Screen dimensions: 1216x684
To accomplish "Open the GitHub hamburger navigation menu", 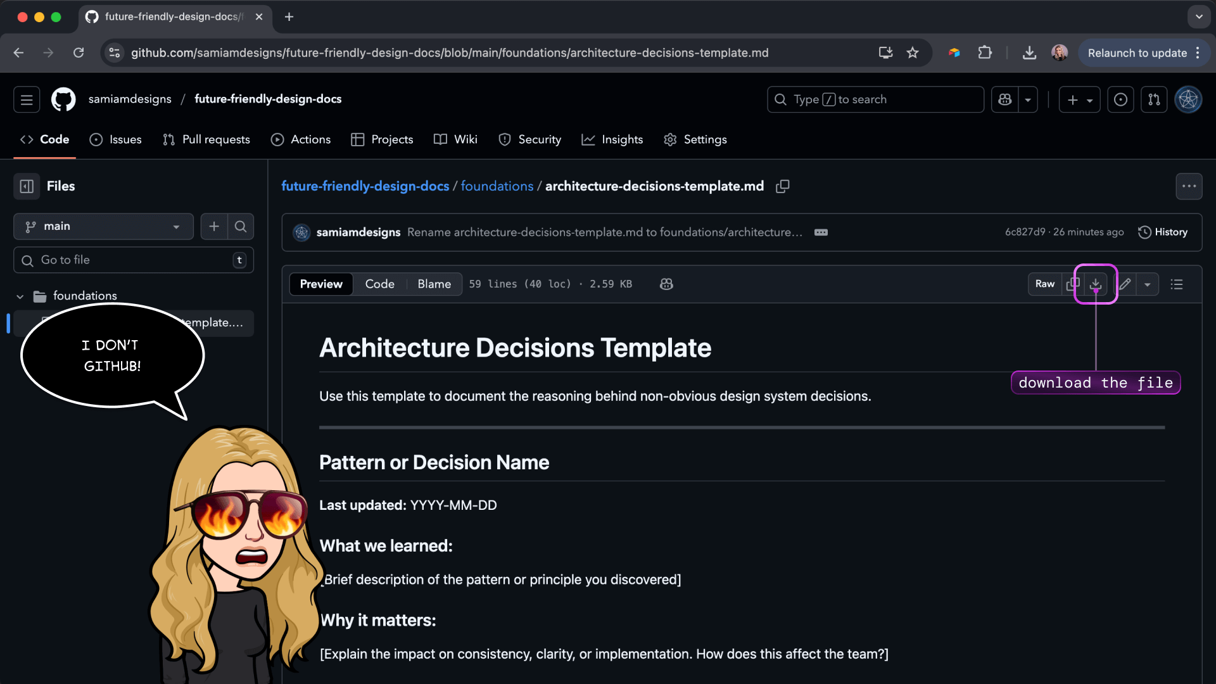I will tap(27, 99).
